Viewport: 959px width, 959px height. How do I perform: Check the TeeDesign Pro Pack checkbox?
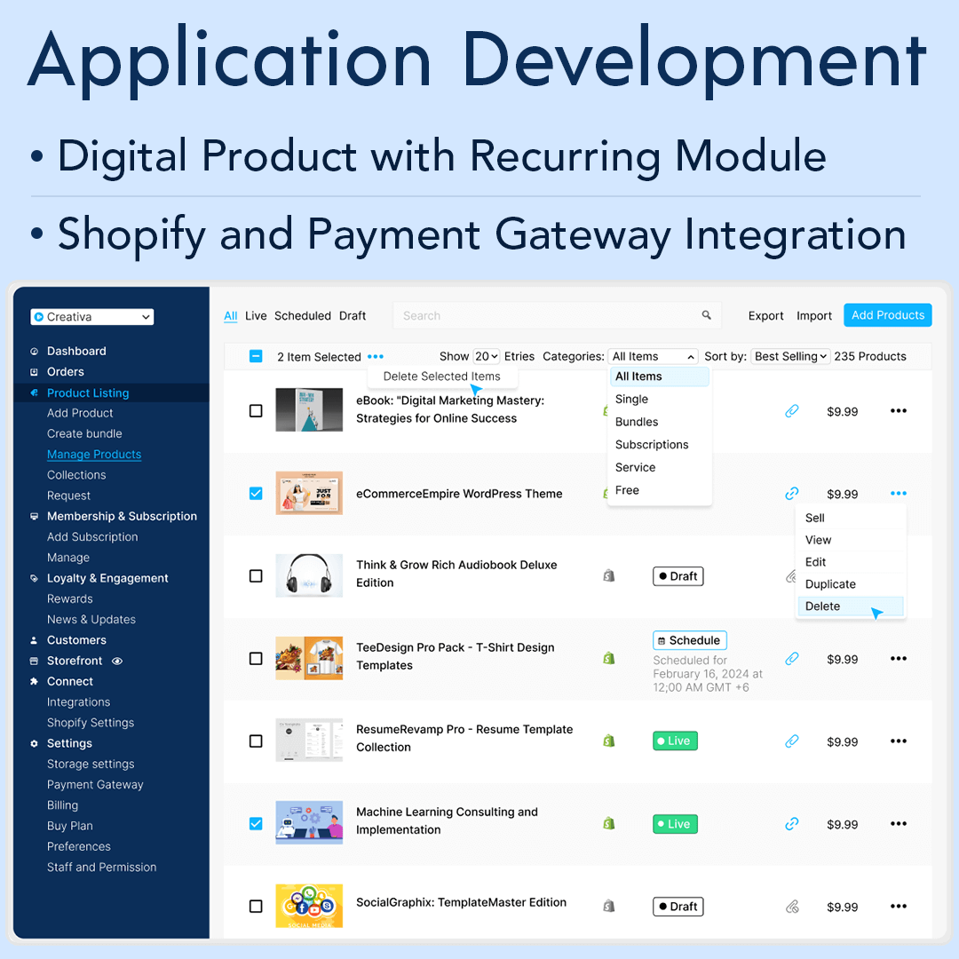click(x=256, y=659)
